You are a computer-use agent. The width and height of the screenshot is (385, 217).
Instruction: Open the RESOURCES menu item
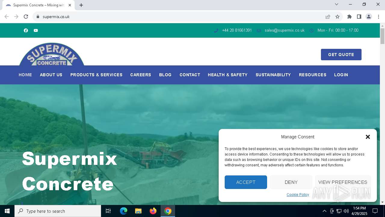tap(313, 75)
